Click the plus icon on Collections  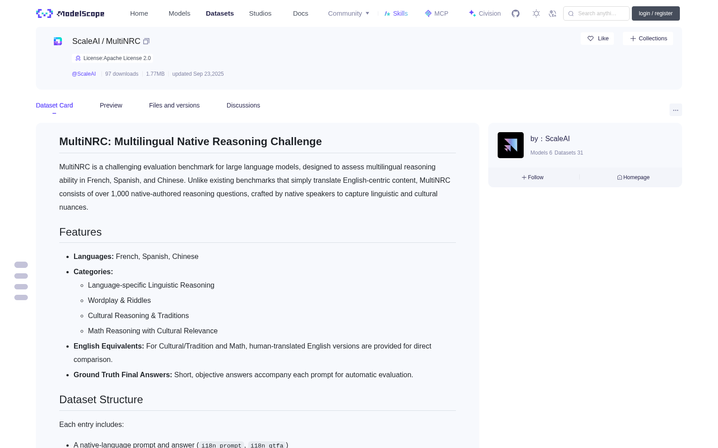point(633,39)
